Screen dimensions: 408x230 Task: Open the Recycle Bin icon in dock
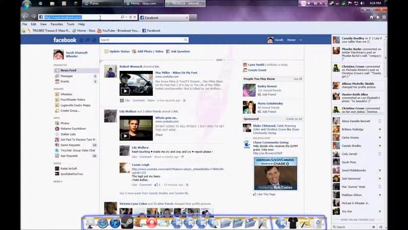pos(318,223)
